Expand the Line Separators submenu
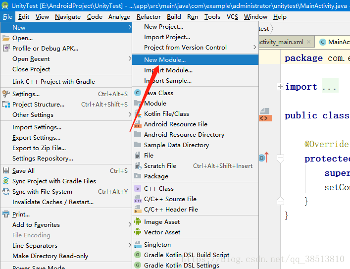 point(130,245)
